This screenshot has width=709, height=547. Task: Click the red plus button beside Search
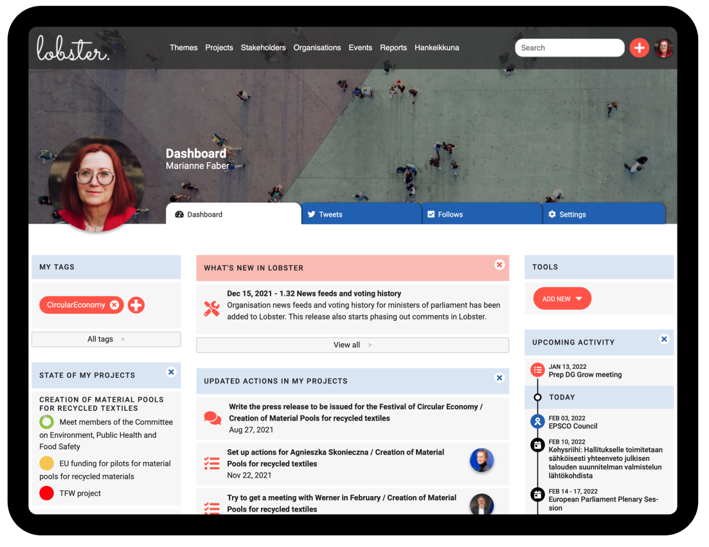tap(640, 48)
